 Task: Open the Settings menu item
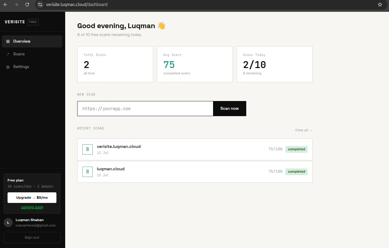tap(32, 67)
